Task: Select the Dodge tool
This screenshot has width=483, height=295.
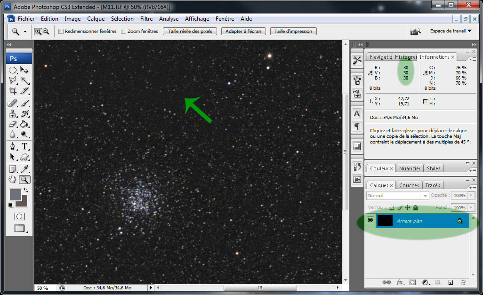Action: [24, 135]
